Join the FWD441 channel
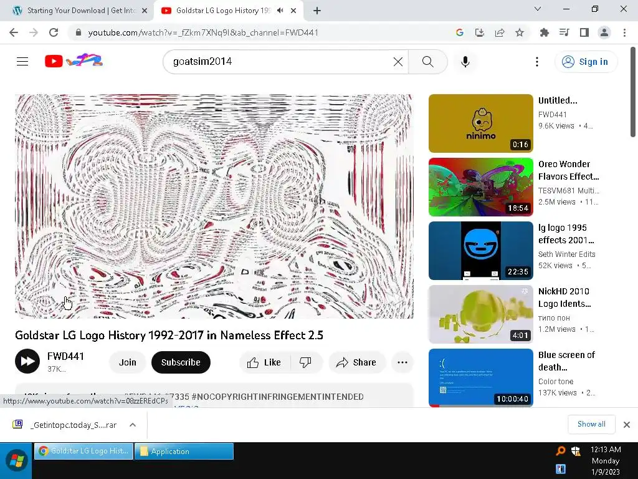The width and height of the screenshot is (638, 479). pyautogui.click(x=127, y=362)
